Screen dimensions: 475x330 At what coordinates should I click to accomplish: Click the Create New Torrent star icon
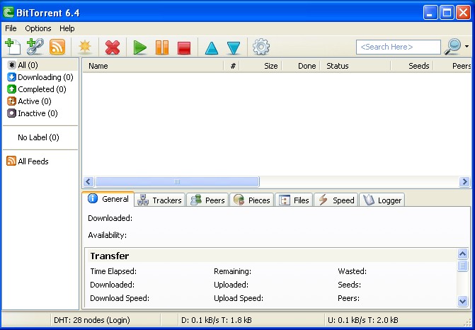click(x=84, y=47)
